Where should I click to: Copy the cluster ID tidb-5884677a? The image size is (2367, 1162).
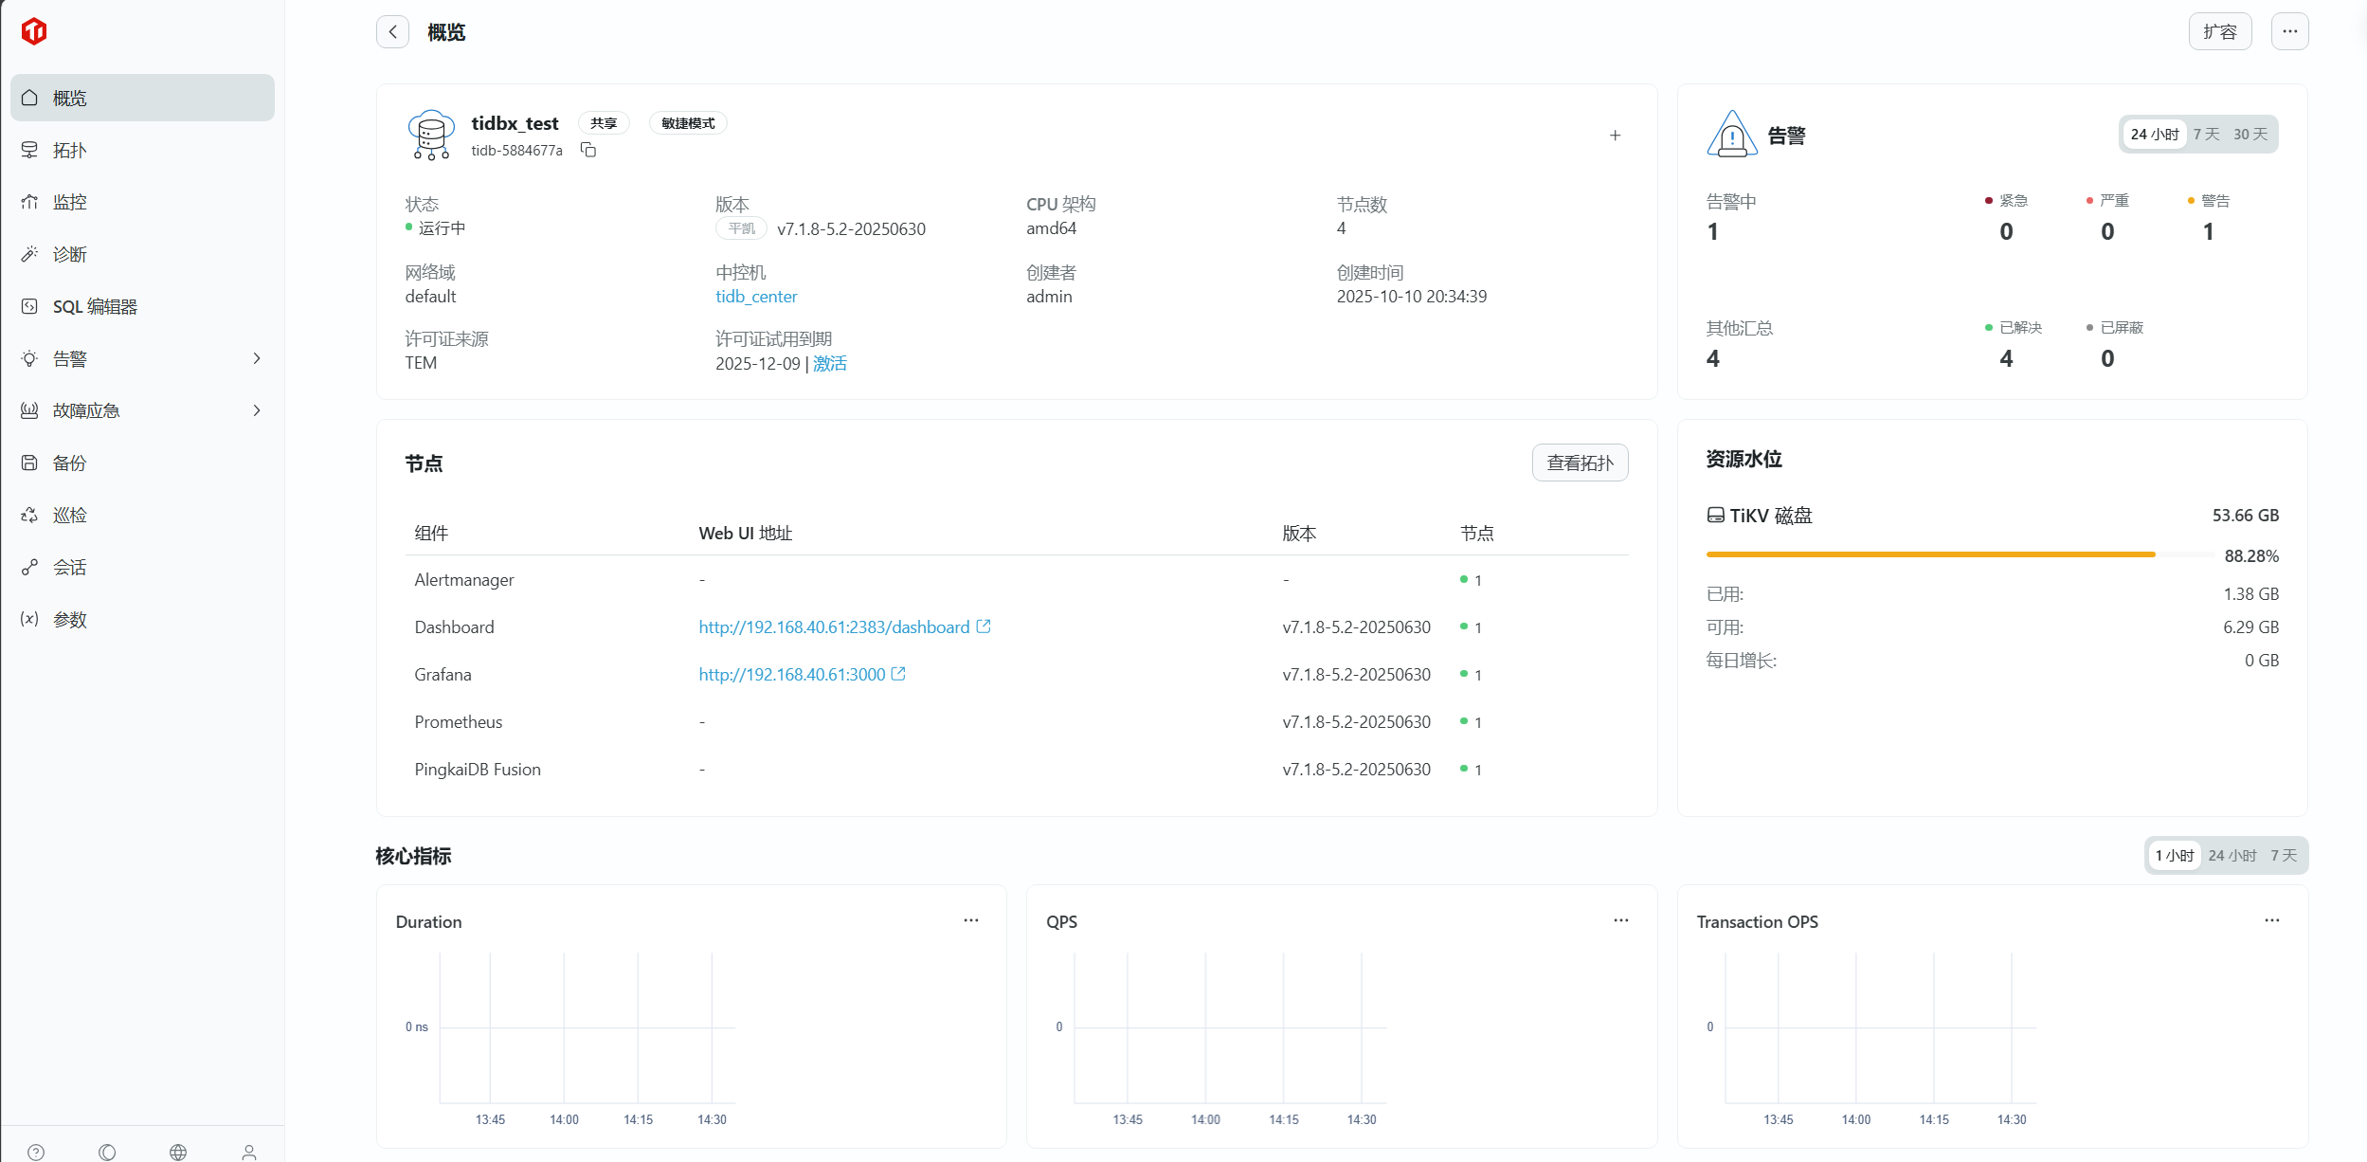point(588,150)
